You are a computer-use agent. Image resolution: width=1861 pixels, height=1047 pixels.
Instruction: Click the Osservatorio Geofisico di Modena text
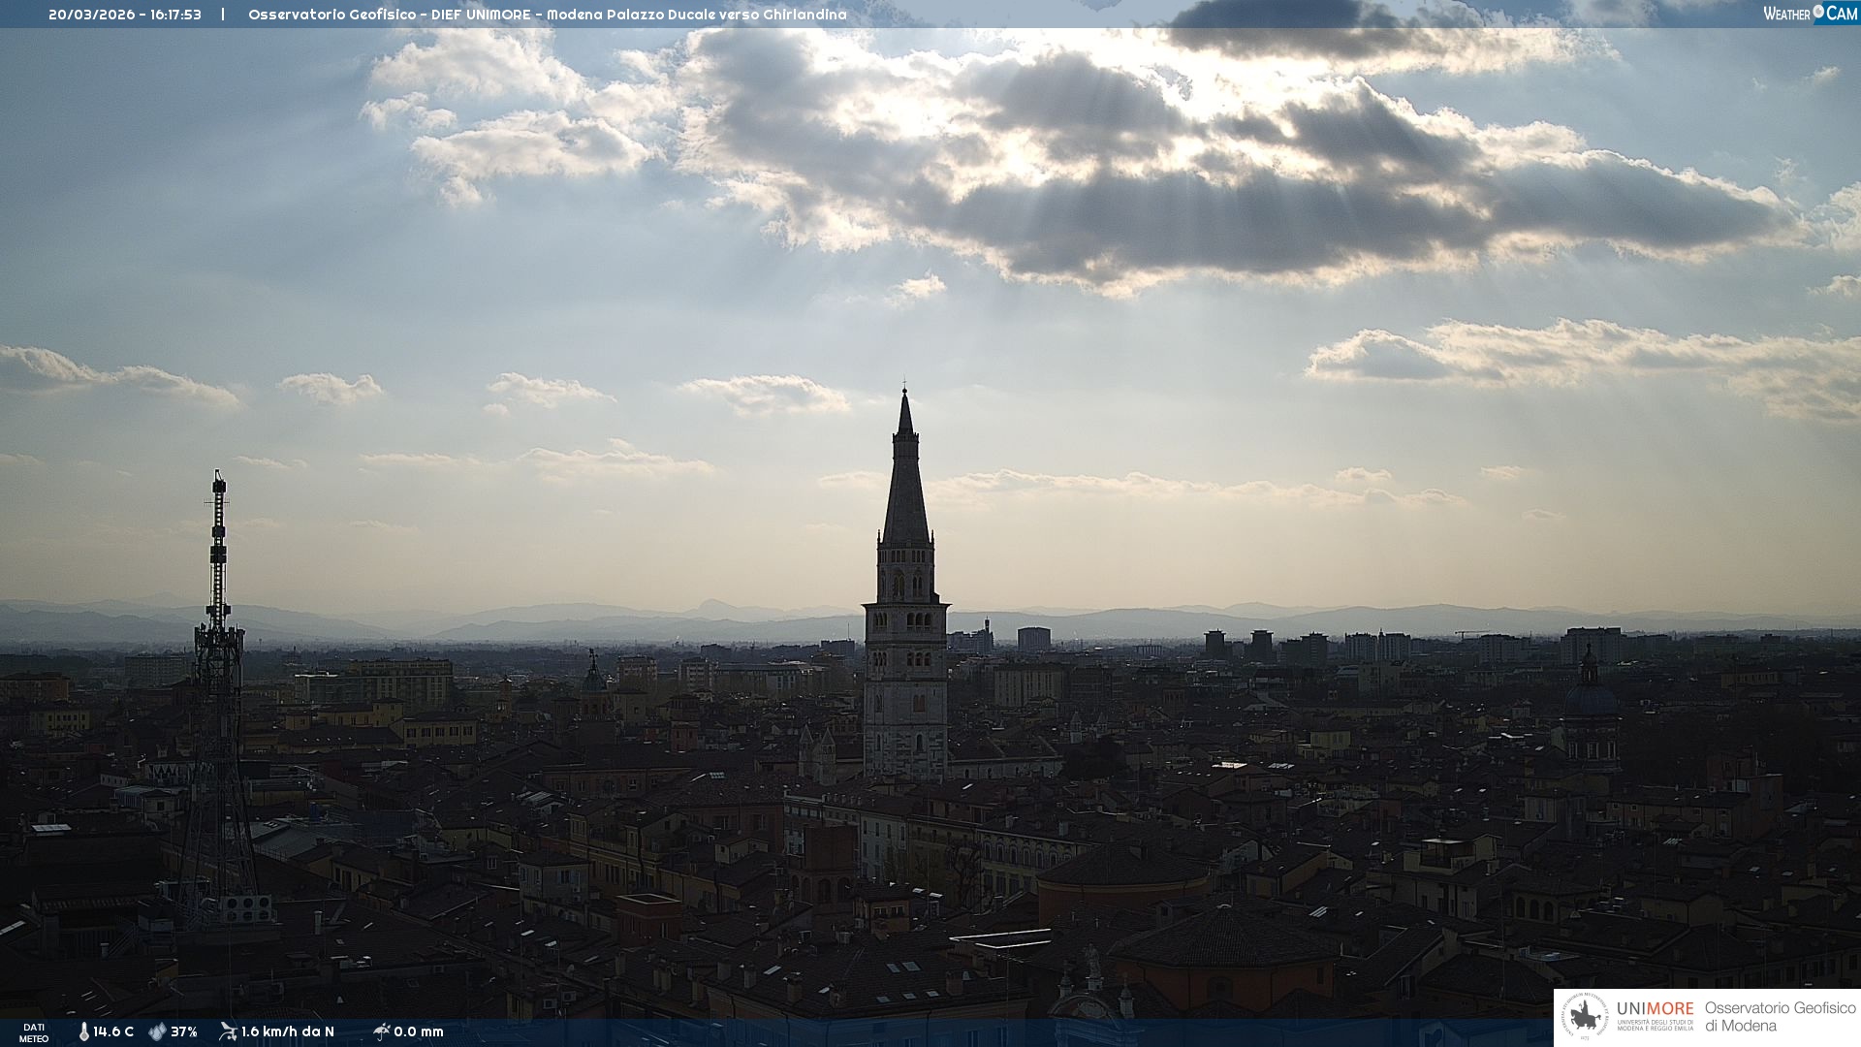(1780, 1016)
